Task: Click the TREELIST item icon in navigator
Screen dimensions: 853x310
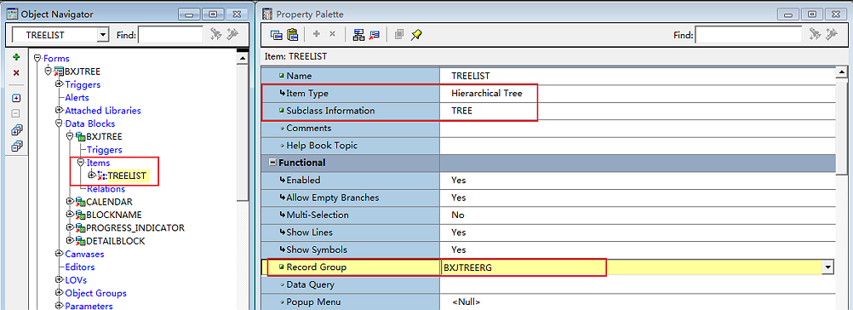Action: tap(101, 175)
